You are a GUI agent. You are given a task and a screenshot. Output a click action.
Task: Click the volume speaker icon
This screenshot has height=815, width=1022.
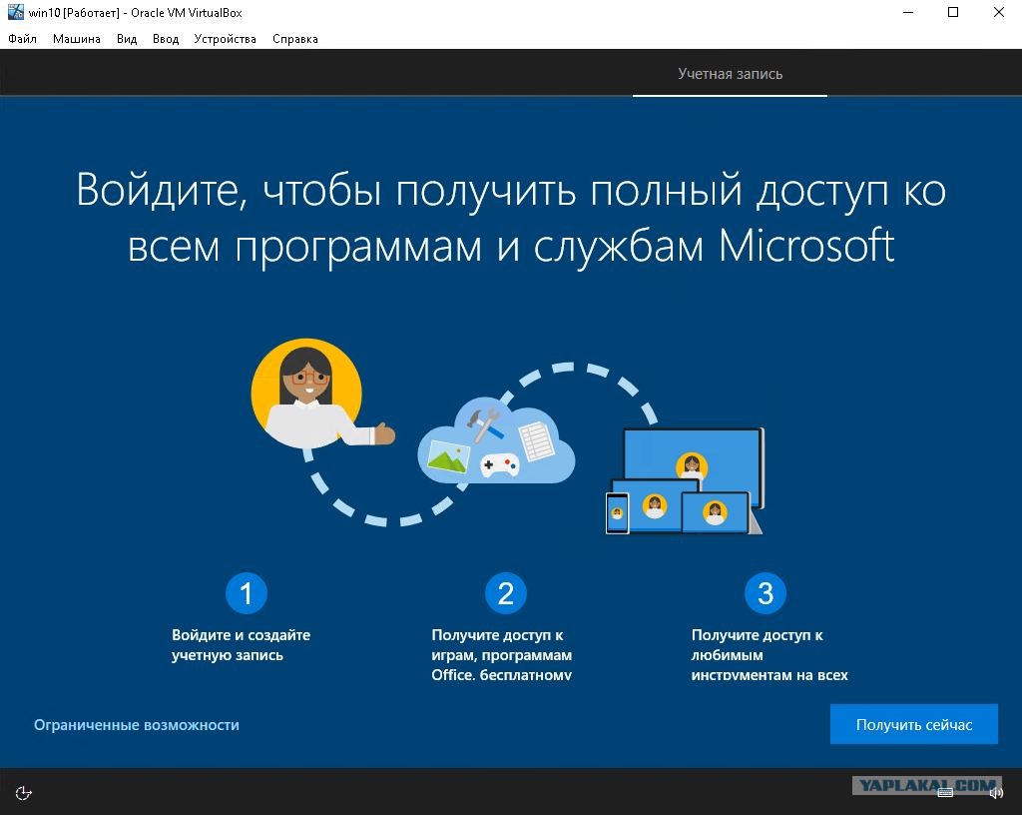(x=996, y=793)
